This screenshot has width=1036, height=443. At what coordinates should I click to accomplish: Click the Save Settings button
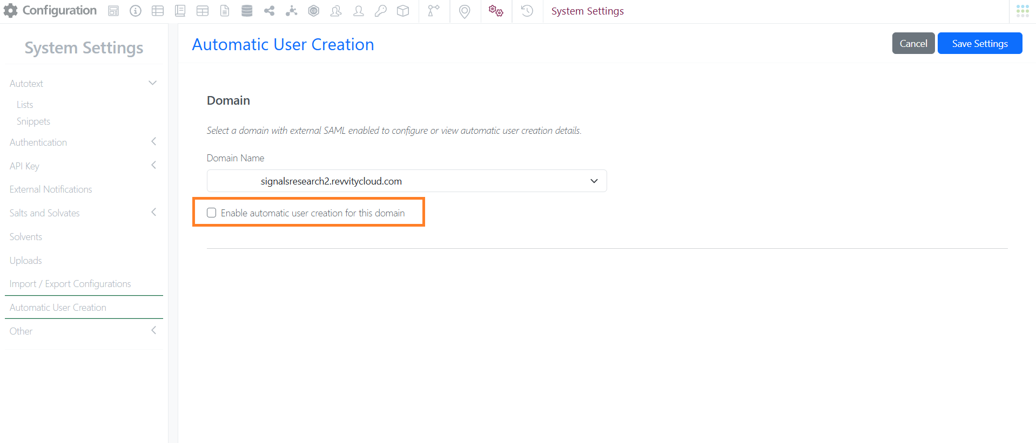[x=980, y=43]
